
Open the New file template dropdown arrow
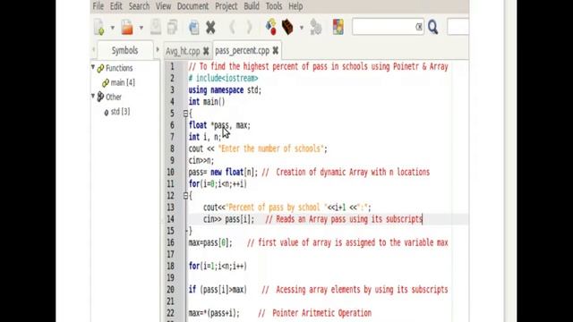tap(113, 28)
